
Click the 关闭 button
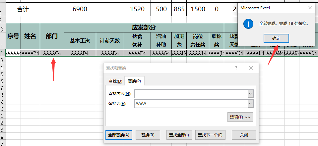pos(244,135)
